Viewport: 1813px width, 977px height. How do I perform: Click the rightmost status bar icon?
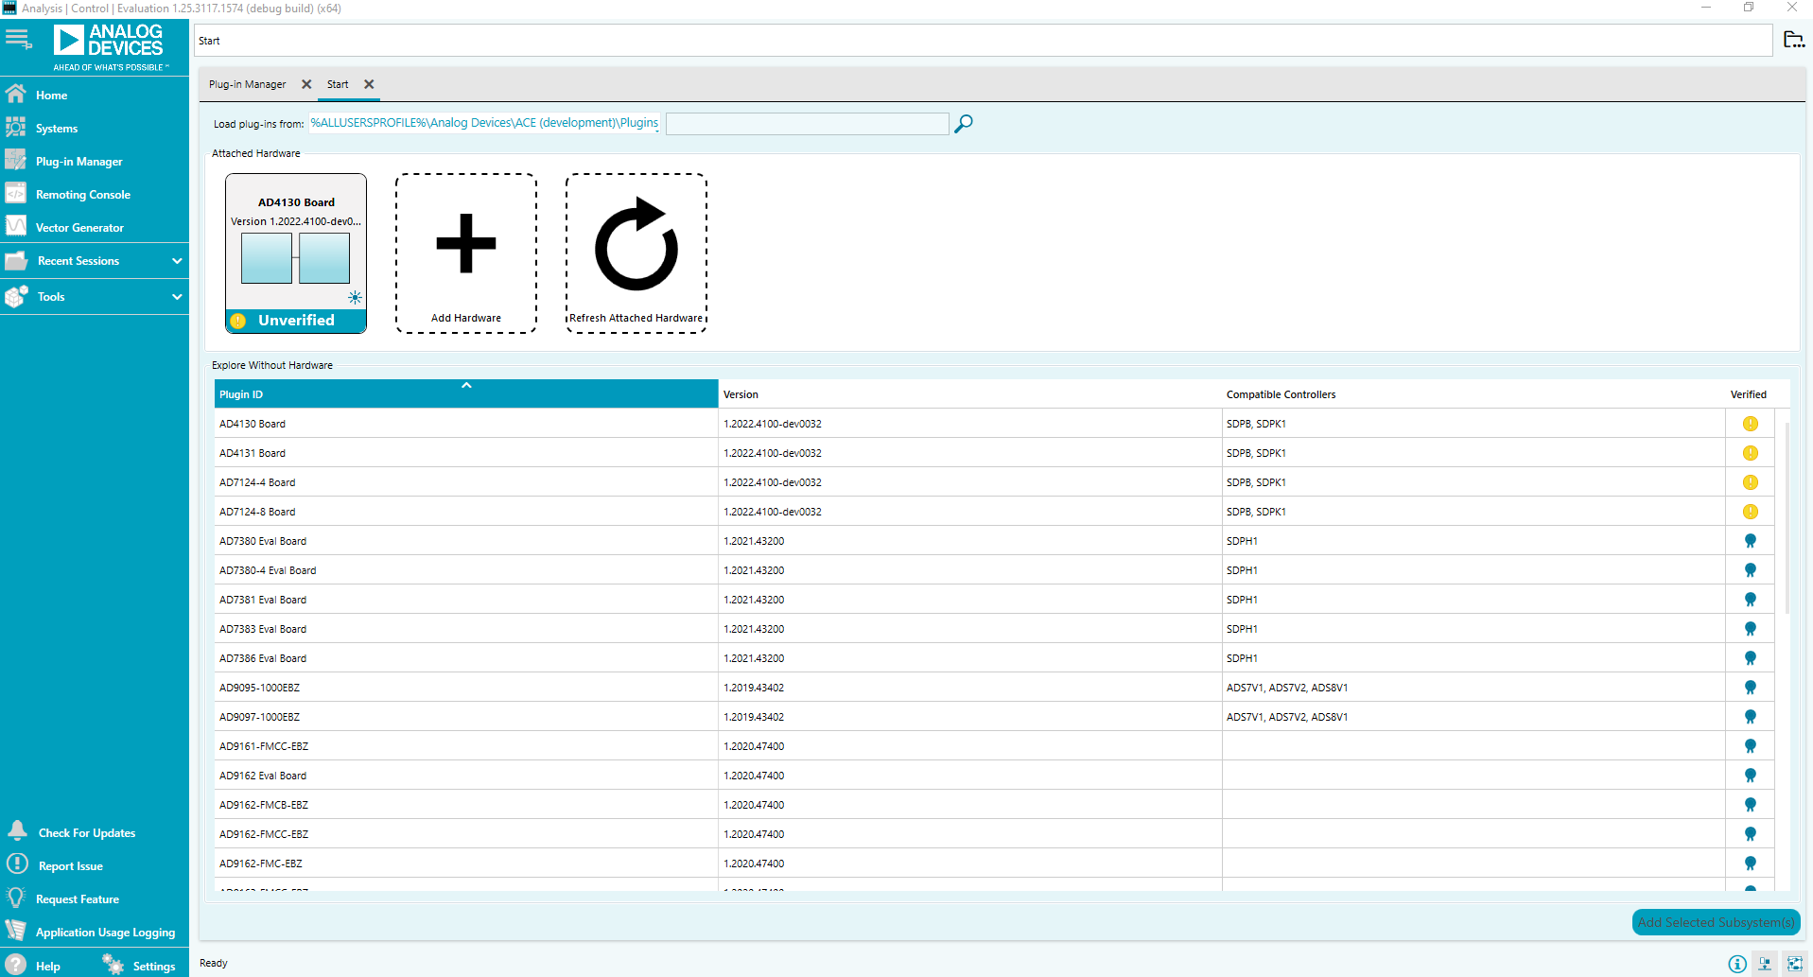click(x=1794, y=964)
